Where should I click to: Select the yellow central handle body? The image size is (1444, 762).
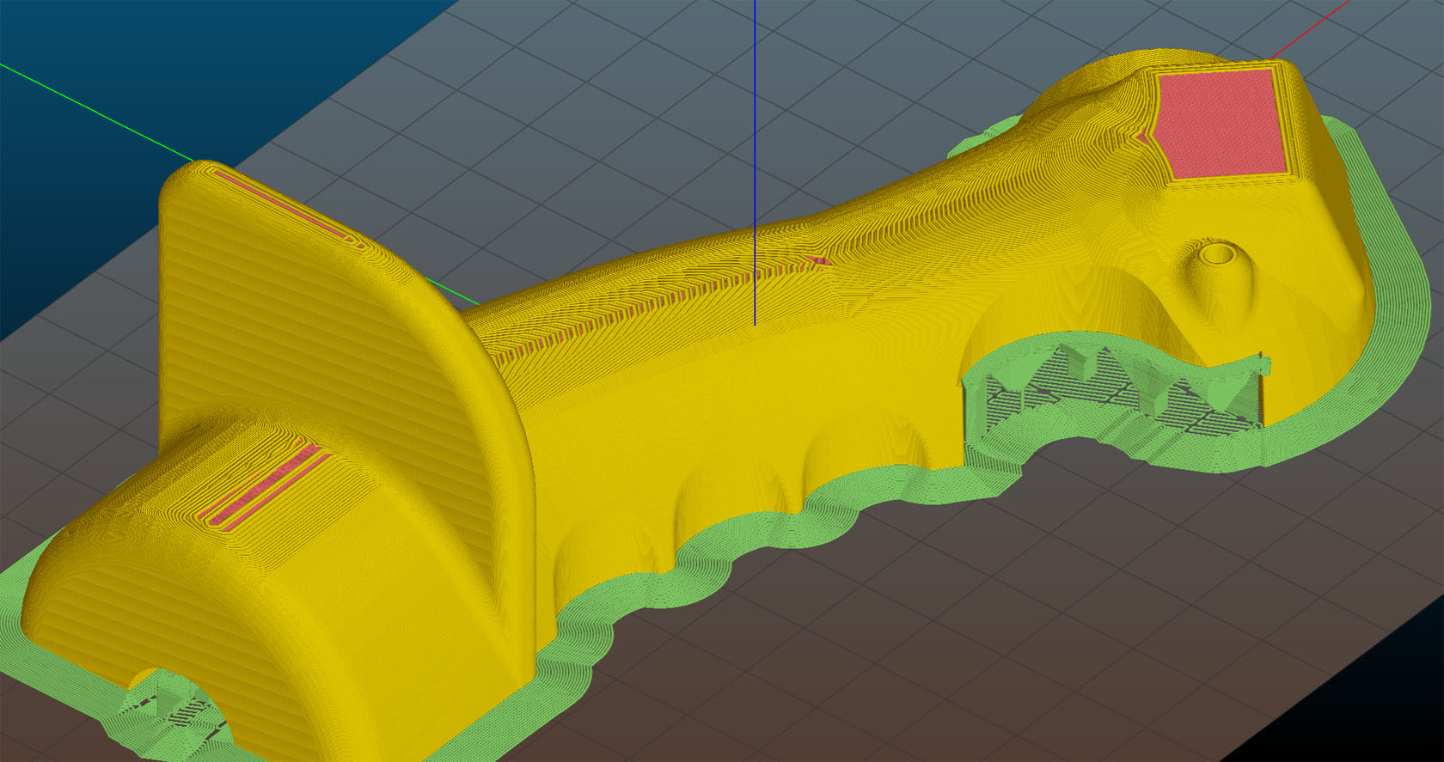click(731, 344)
